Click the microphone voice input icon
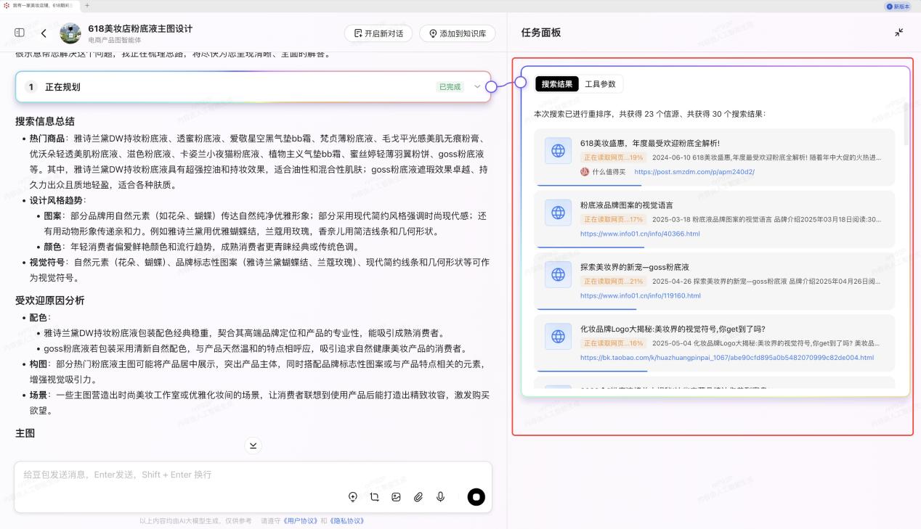This screenshot has width=921, height=529. click(x=440, y=497)
